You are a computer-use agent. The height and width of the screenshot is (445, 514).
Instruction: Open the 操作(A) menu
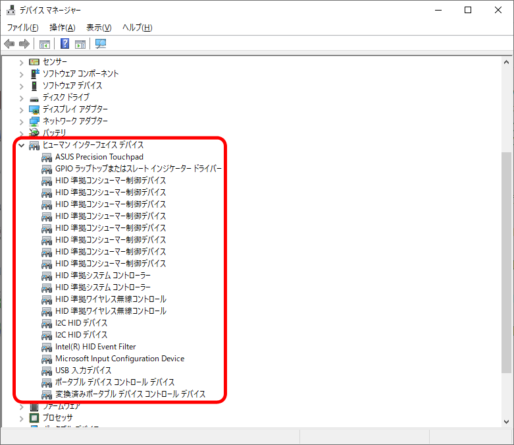[x=63, y=28]
